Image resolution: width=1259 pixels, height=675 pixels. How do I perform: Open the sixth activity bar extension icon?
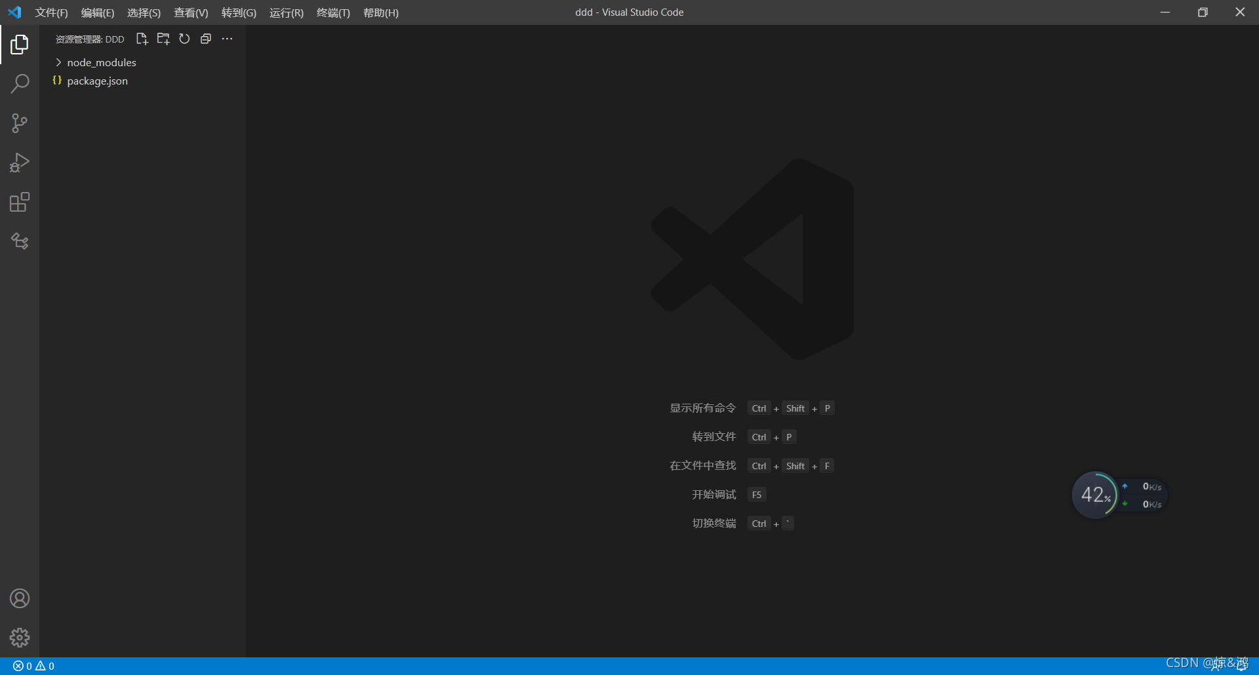click(x=20, y=241)
